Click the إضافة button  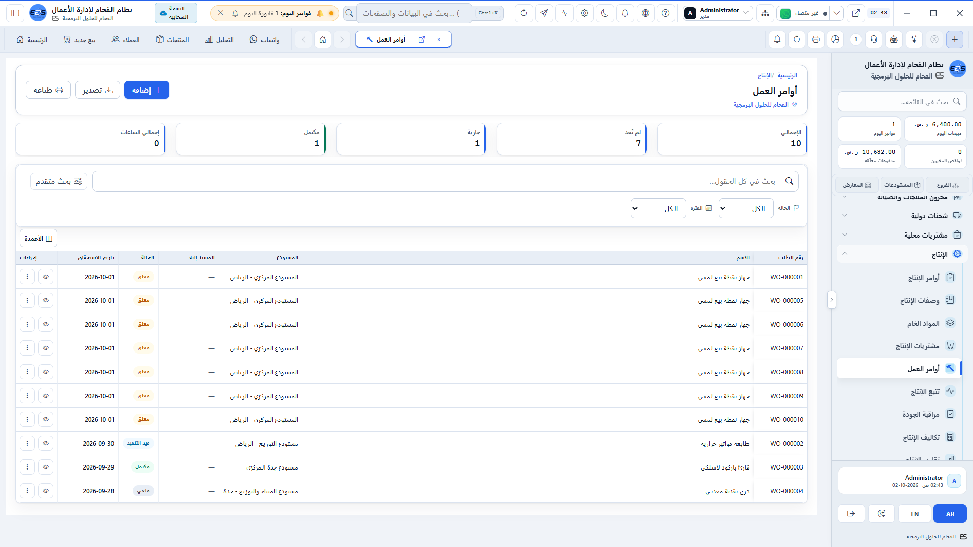point(146,90)
